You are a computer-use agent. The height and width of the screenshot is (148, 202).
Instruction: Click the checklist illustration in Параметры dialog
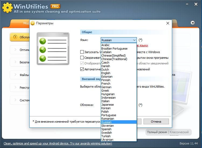tap(53, 49)
